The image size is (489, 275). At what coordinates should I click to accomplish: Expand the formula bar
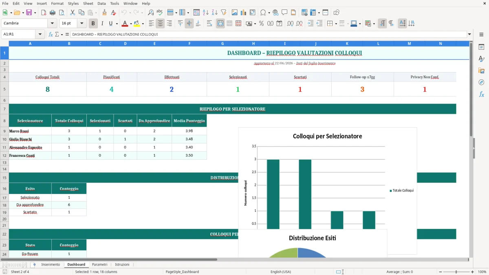pos(469,35)
